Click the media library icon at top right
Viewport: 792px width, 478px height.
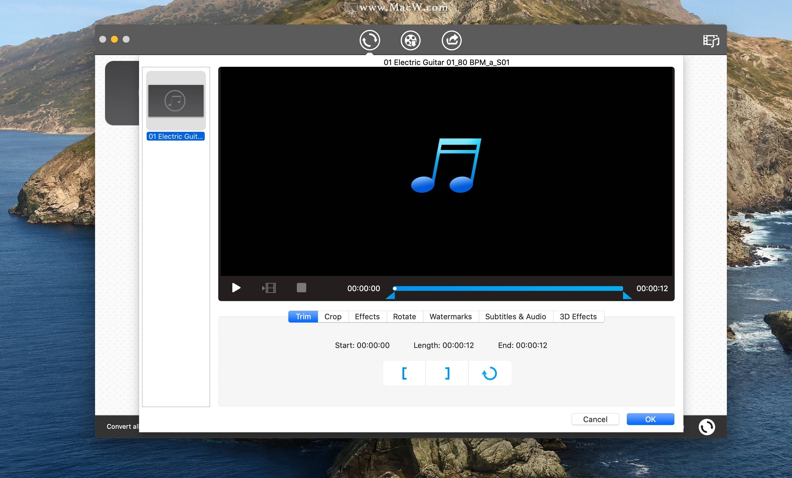coord(711,40)
